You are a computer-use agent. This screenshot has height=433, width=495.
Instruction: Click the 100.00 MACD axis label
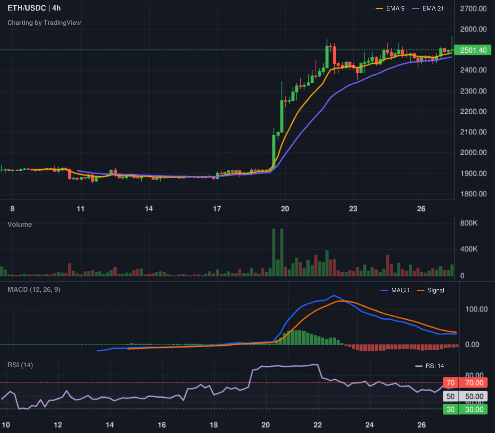476,309
